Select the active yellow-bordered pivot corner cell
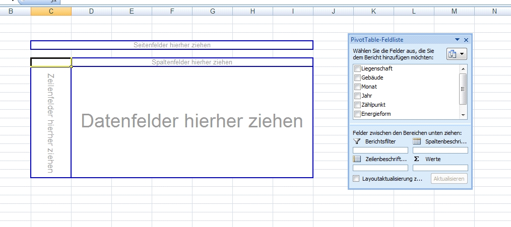The height and width of the screenshot is (227, 511). (x=51, y=62)
